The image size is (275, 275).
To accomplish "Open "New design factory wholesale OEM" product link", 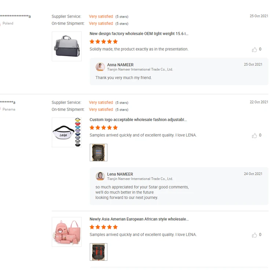I will pyautogui.click(x=139, y=34).
